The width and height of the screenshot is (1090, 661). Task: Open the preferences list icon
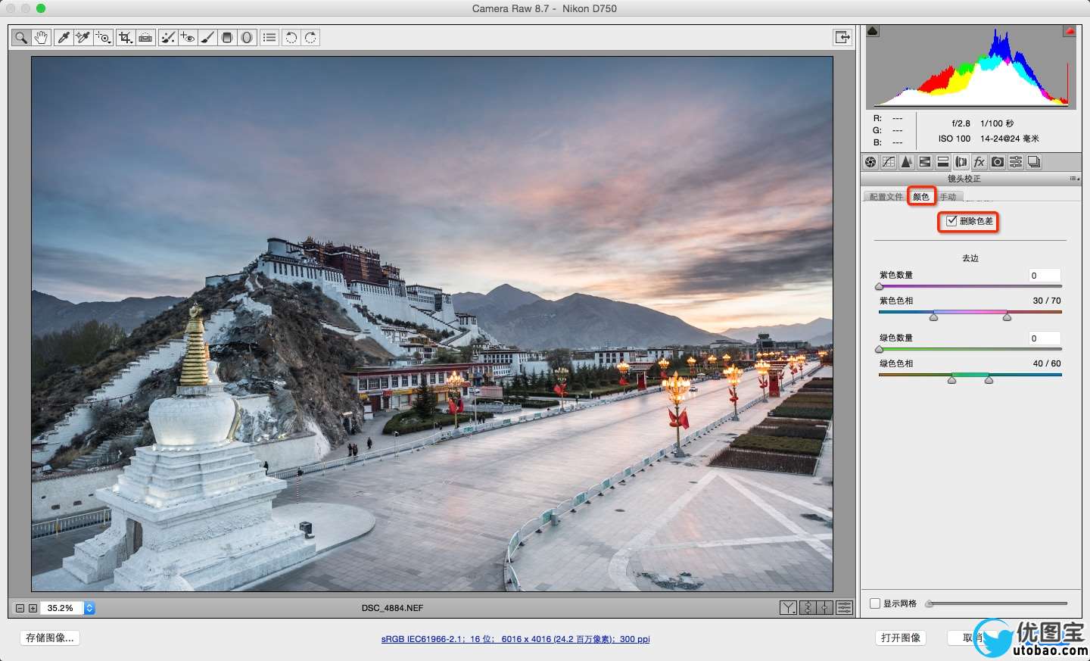[x=269, y=37]
